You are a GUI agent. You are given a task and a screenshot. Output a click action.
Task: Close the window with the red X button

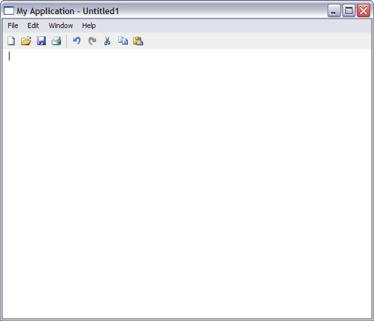(364, 11)
